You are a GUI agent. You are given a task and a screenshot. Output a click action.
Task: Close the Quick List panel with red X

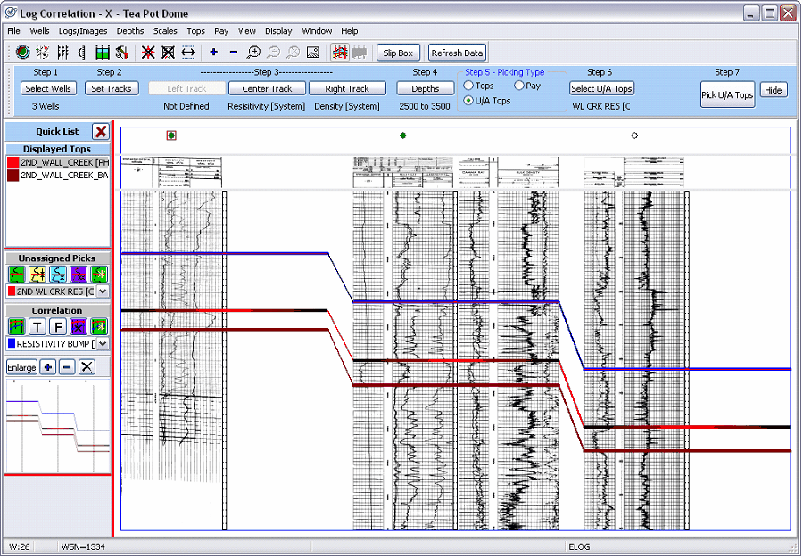point(101,131)
